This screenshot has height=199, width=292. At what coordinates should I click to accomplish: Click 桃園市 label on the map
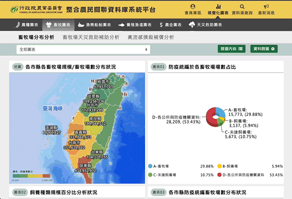(x=104, y=82)
